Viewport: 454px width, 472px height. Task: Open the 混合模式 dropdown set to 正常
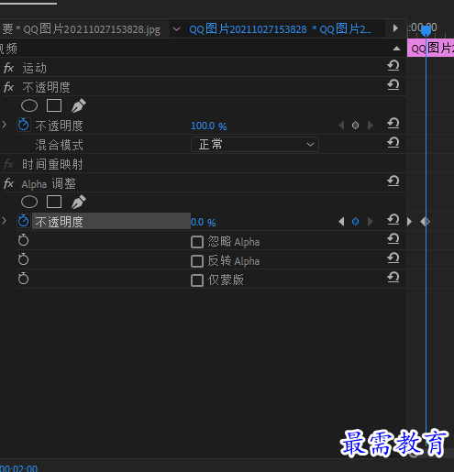click(x=255, y=145)
